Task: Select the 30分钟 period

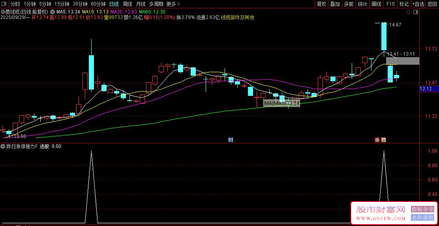Action: coord(80,4)
